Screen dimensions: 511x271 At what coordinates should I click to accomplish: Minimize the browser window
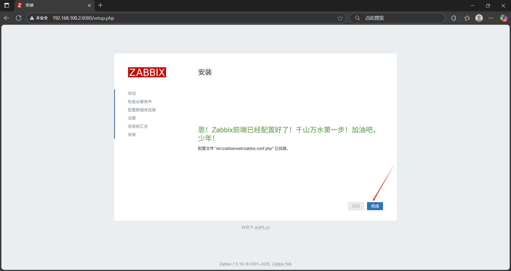[x=473, y=5]
